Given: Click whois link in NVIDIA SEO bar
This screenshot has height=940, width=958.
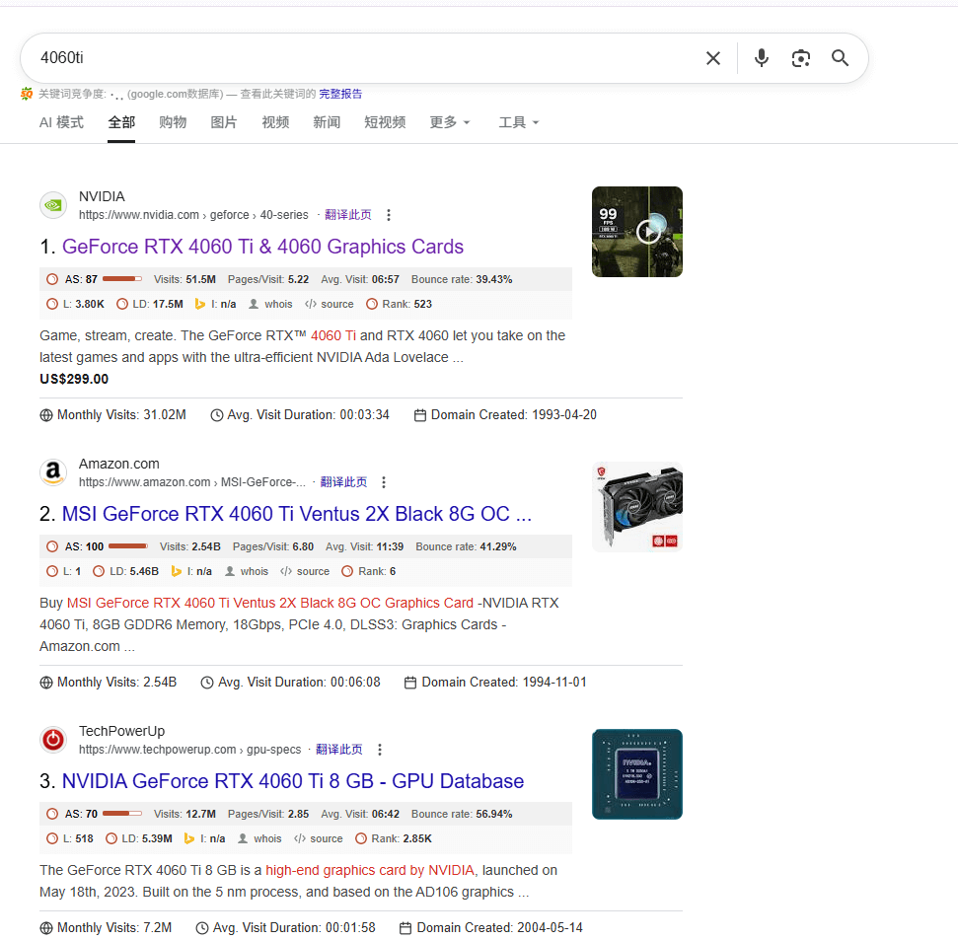Looking at the screenshot, I should pyautogui.click(x=278, y=304).
